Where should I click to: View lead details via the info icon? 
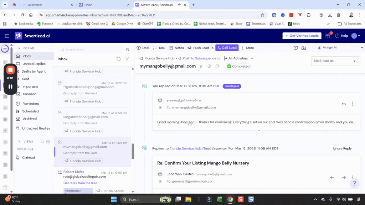[x=210, y=66]
